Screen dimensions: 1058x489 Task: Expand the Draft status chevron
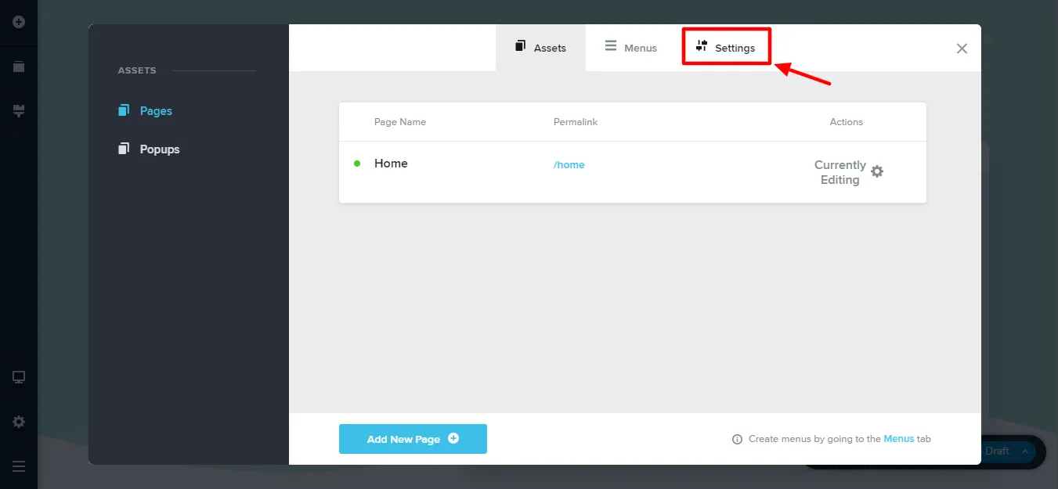pos(1024,451)
